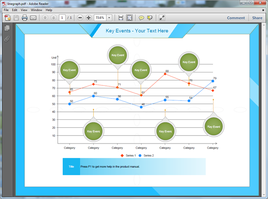Open the Comment pane
268x199 pixels.
(236, 18)
